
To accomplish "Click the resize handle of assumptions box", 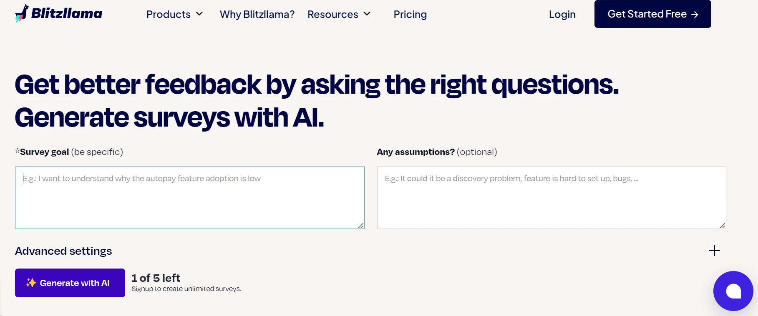I will (x=723, y=226).
